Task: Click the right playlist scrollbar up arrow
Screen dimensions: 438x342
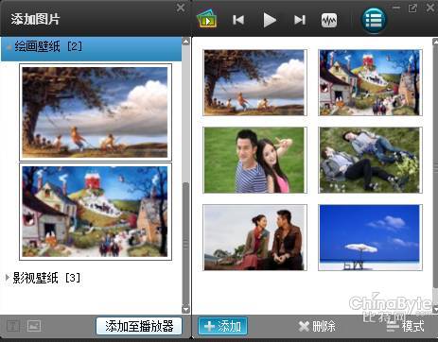Action: [x=435, y=42]
